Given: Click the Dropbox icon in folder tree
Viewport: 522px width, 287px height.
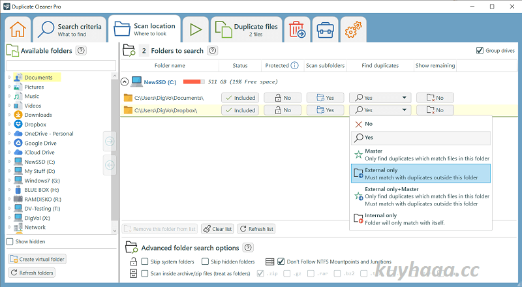Looking at the screenshot, I should [18, 124].
